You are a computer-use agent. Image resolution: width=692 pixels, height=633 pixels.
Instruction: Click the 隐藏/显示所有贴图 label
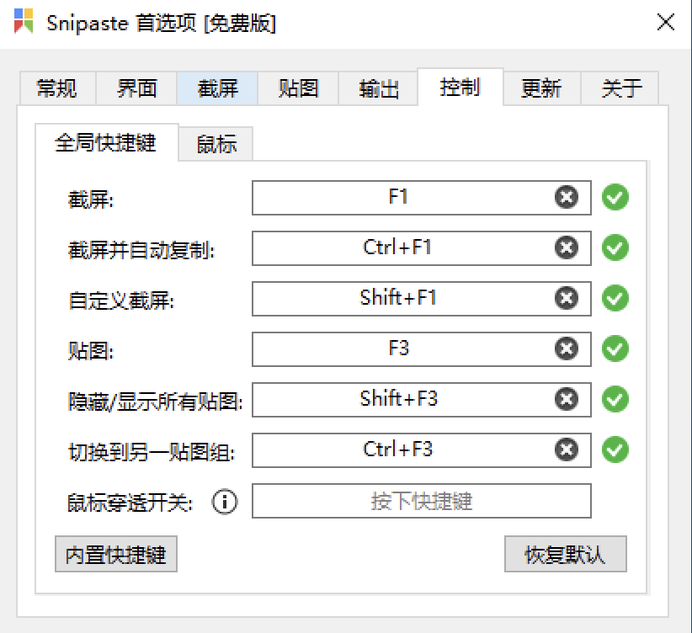pyautogui.click(x=155, y=402)
